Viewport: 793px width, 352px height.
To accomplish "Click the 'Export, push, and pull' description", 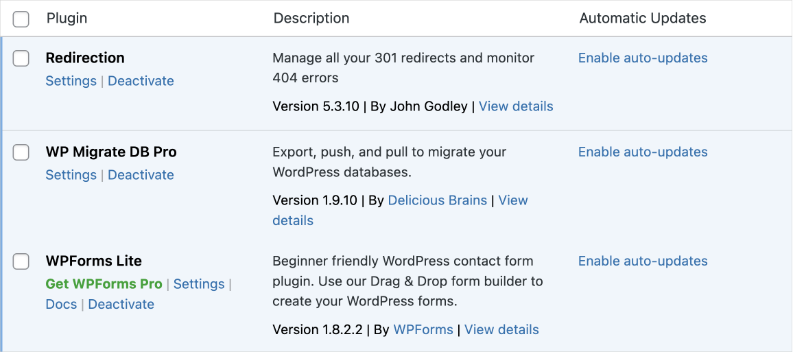I will click(x=390, y=163).
